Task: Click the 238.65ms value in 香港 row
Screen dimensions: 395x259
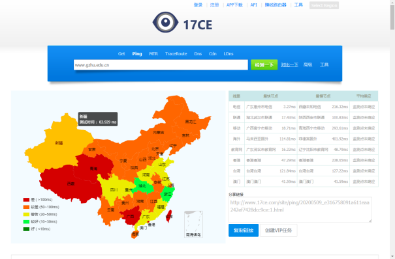Action: [340, 160]
